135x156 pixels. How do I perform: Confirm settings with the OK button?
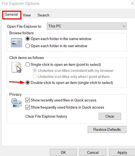coord(63,152)
